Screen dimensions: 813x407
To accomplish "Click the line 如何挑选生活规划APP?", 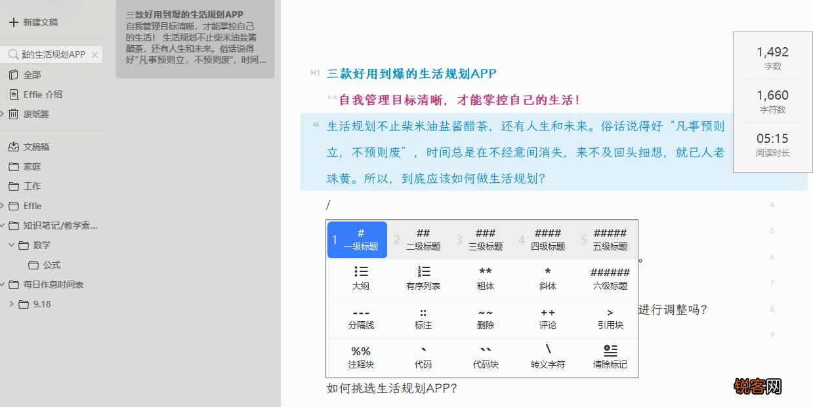I will click(392, 388).
